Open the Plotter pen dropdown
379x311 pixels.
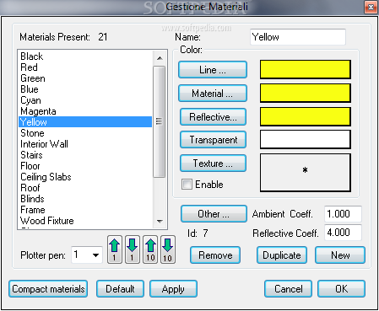pyautogui.click(x=95, y=255)
